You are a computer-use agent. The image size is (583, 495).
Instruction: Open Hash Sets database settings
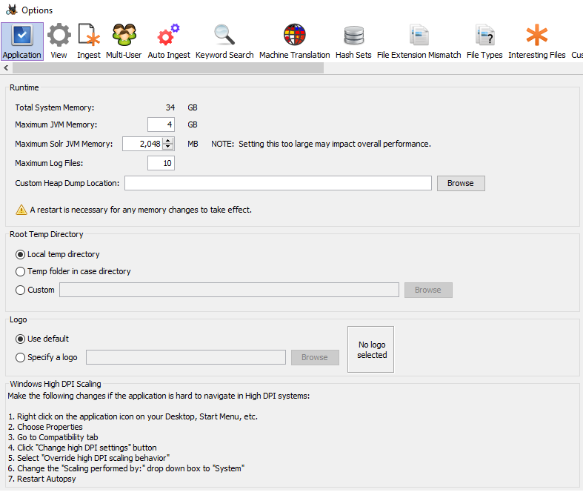pyautogui.click(x=353, y=41)
